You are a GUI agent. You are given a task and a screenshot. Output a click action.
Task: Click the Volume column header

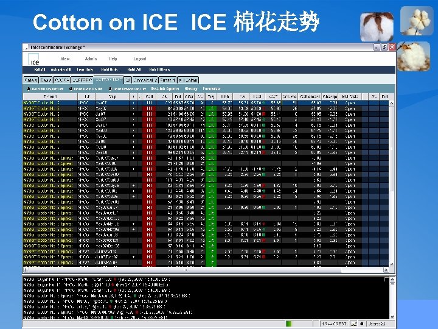click(290, 96)
